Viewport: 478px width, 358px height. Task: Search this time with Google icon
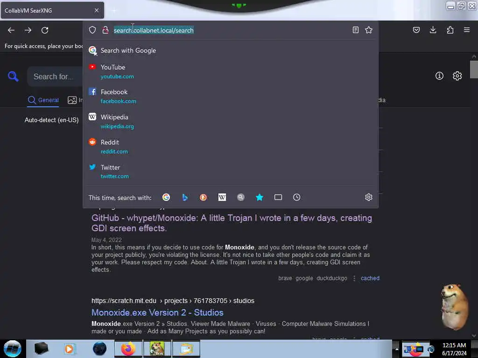click(166, 197)
